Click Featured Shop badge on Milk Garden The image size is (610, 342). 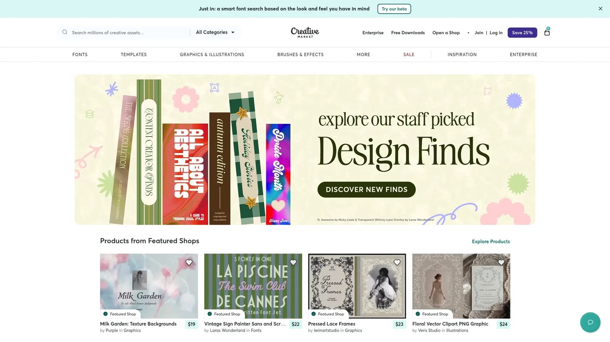tap(120, 314)
